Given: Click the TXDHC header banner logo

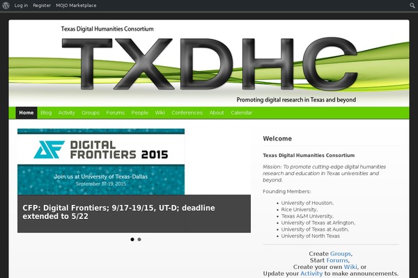Looking at the screenshot, I should pyautogui.click(x=209, y=63).
